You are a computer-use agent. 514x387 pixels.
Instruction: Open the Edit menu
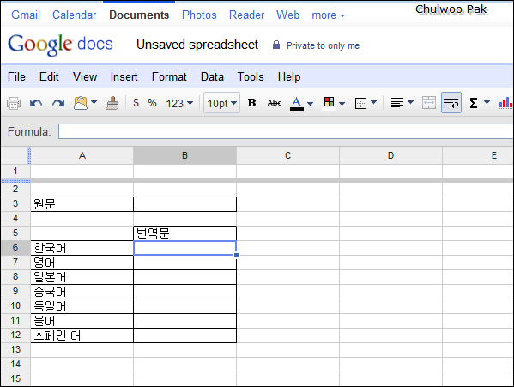[49, 76]
